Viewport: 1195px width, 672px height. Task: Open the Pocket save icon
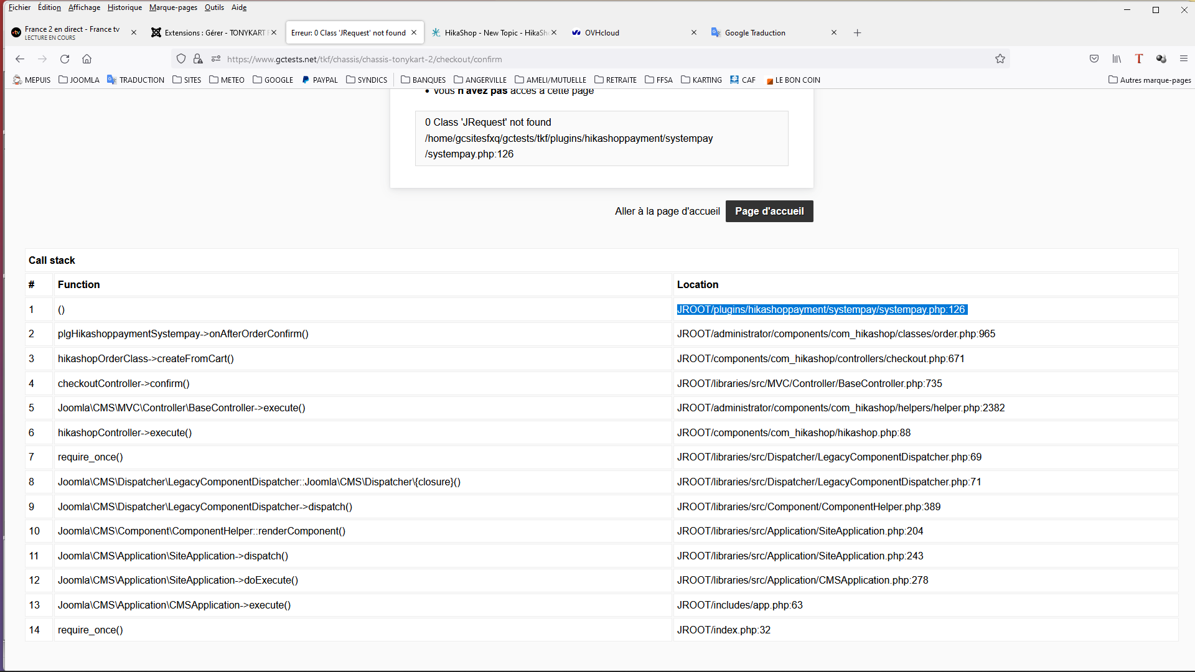(x=1094, y=59)
